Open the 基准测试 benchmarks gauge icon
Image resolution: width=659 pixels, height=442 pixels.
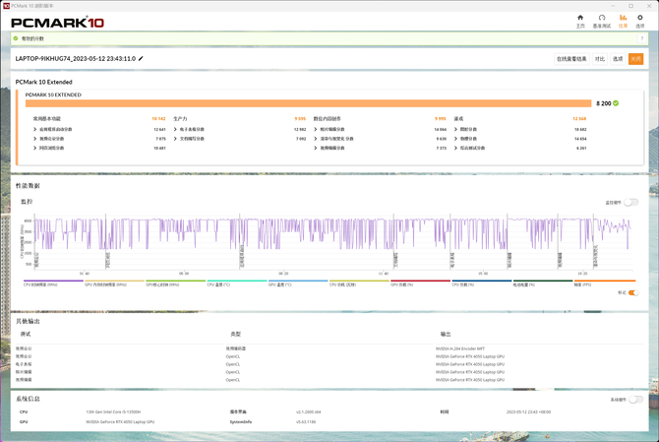pos(601,21)
